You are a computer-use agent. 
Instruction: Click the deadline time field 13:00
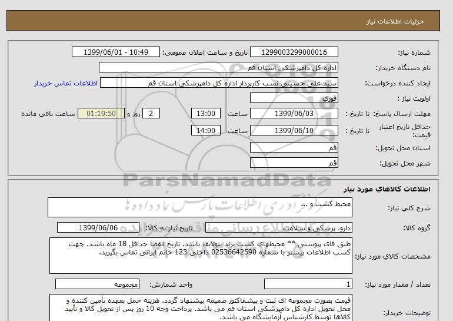tap(206, 113)
